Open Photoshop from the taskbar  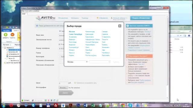tap(78, 105)
